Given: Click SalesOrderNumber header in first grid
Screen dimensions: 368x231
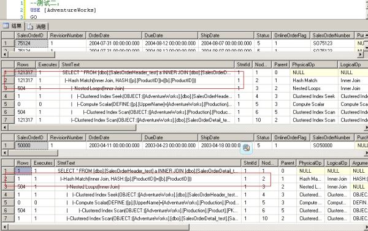Looking at the screenshot, I should [332, 36].
